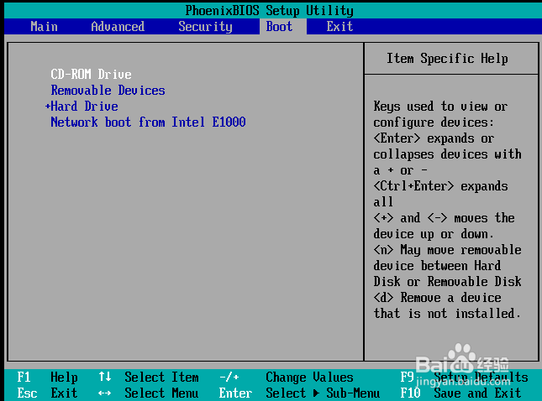Switch to the Advanced tab
The image size is (542, 401).
[x=118, y=27]
